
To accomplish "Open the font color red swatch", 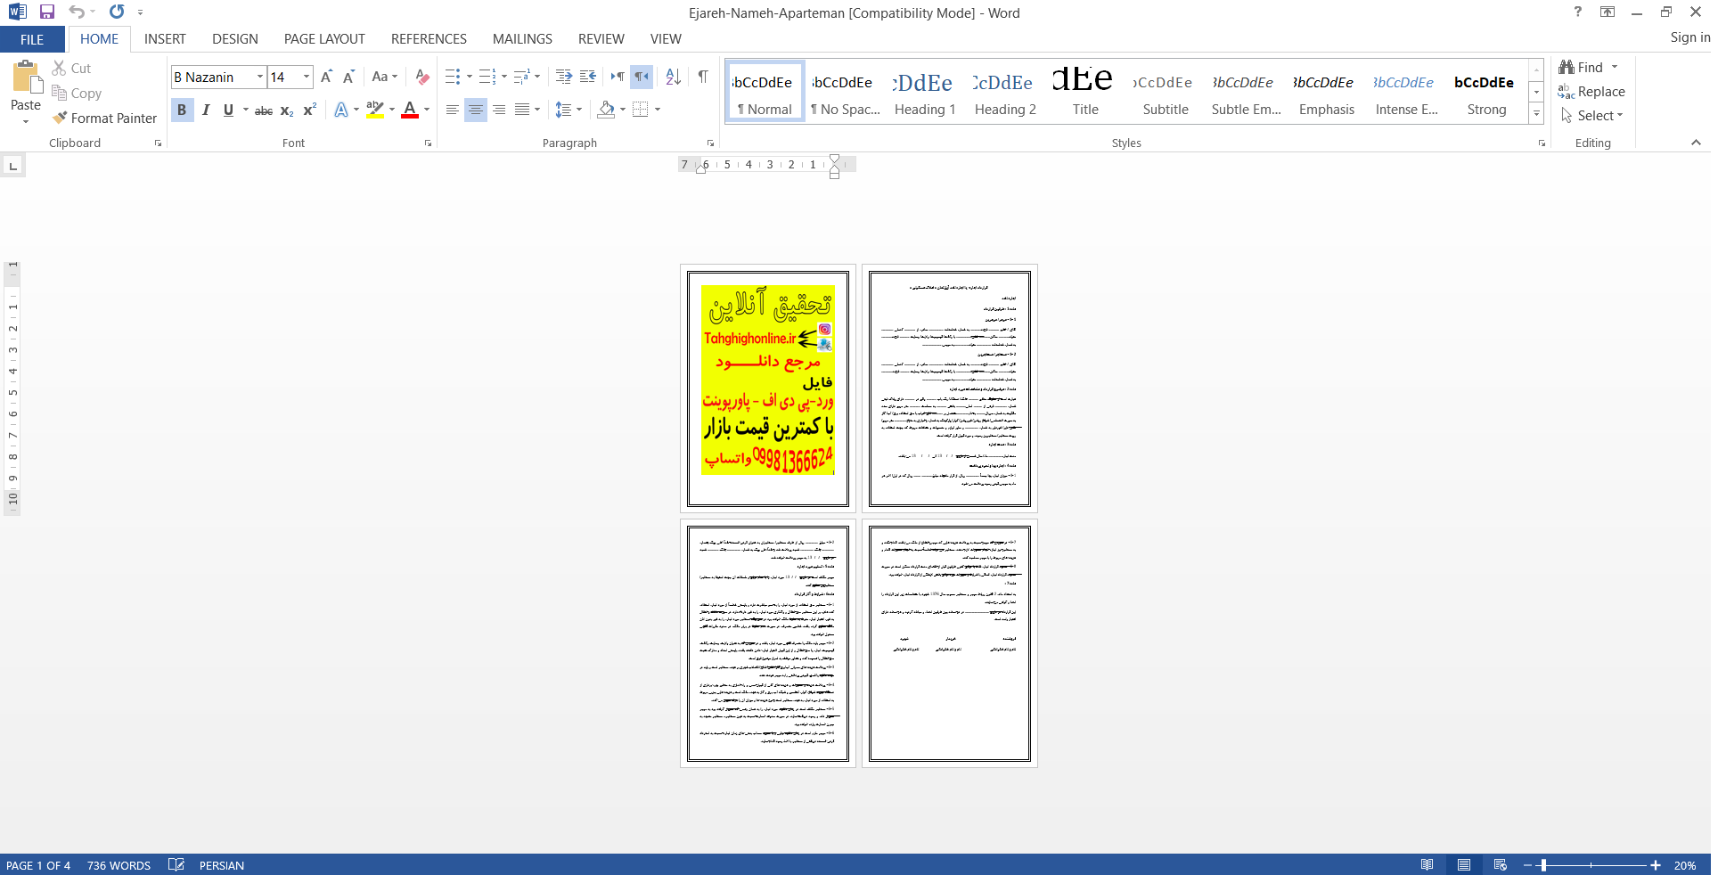I will [410, 110].
